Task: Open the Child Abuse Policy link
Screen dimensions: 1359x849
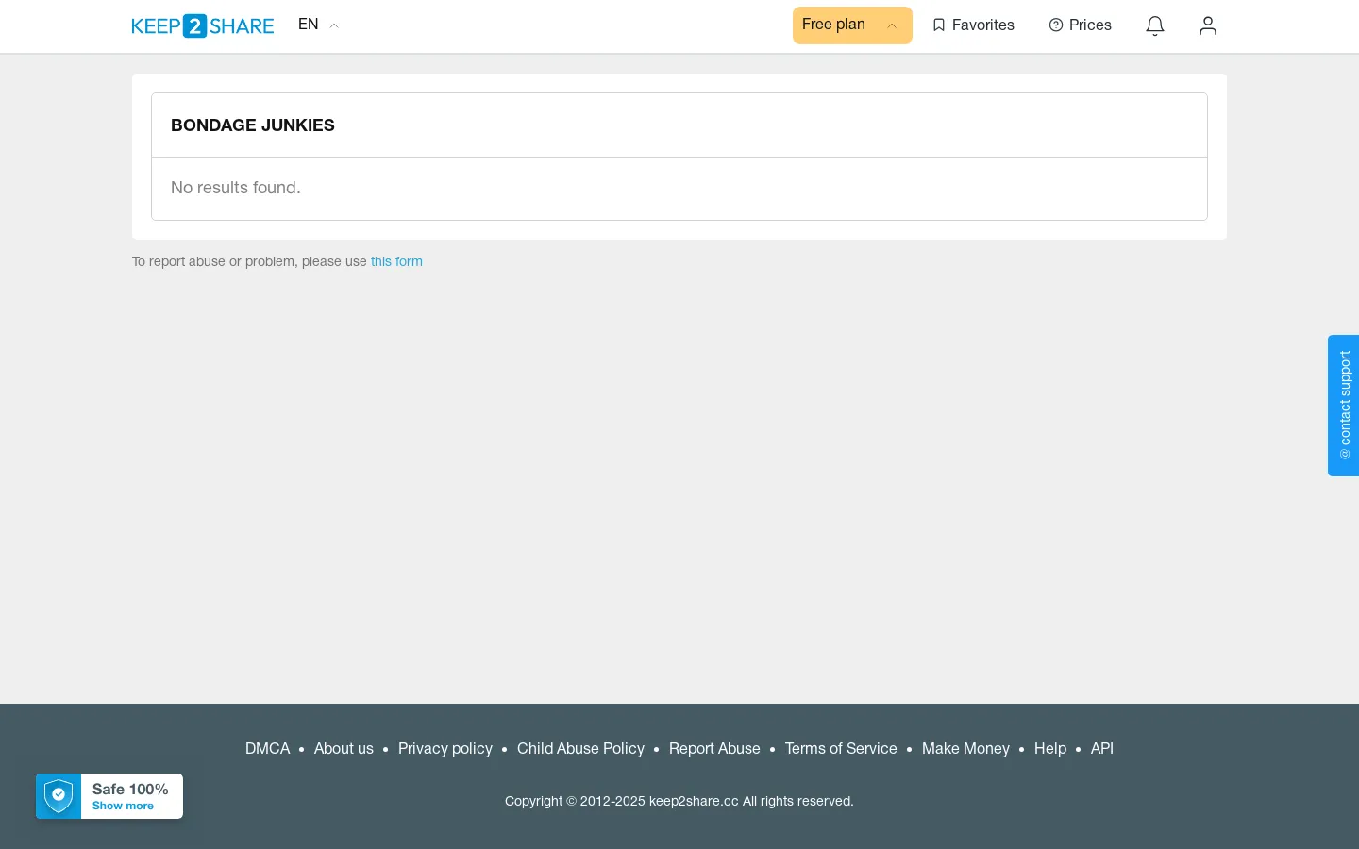Action: [580, 749]
